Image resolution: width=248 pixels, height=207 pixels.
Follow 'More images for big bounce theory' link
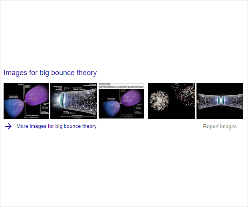point(56,126)
